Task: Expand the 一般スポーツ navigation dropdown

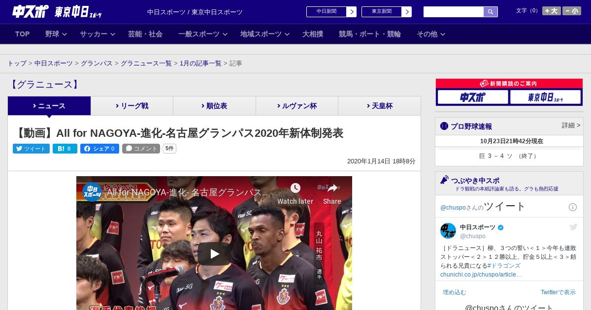Action: [x=203, y=34]
